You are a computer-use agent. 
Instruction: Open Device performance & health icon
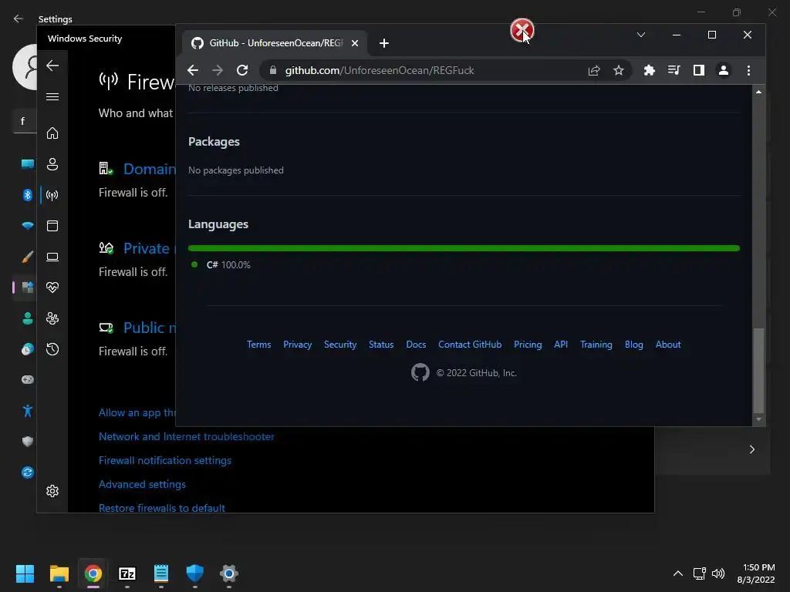(52, 288)
